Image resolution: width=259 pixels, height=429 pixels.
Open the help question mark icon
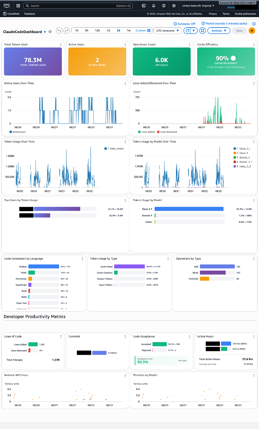click(164, 6)
